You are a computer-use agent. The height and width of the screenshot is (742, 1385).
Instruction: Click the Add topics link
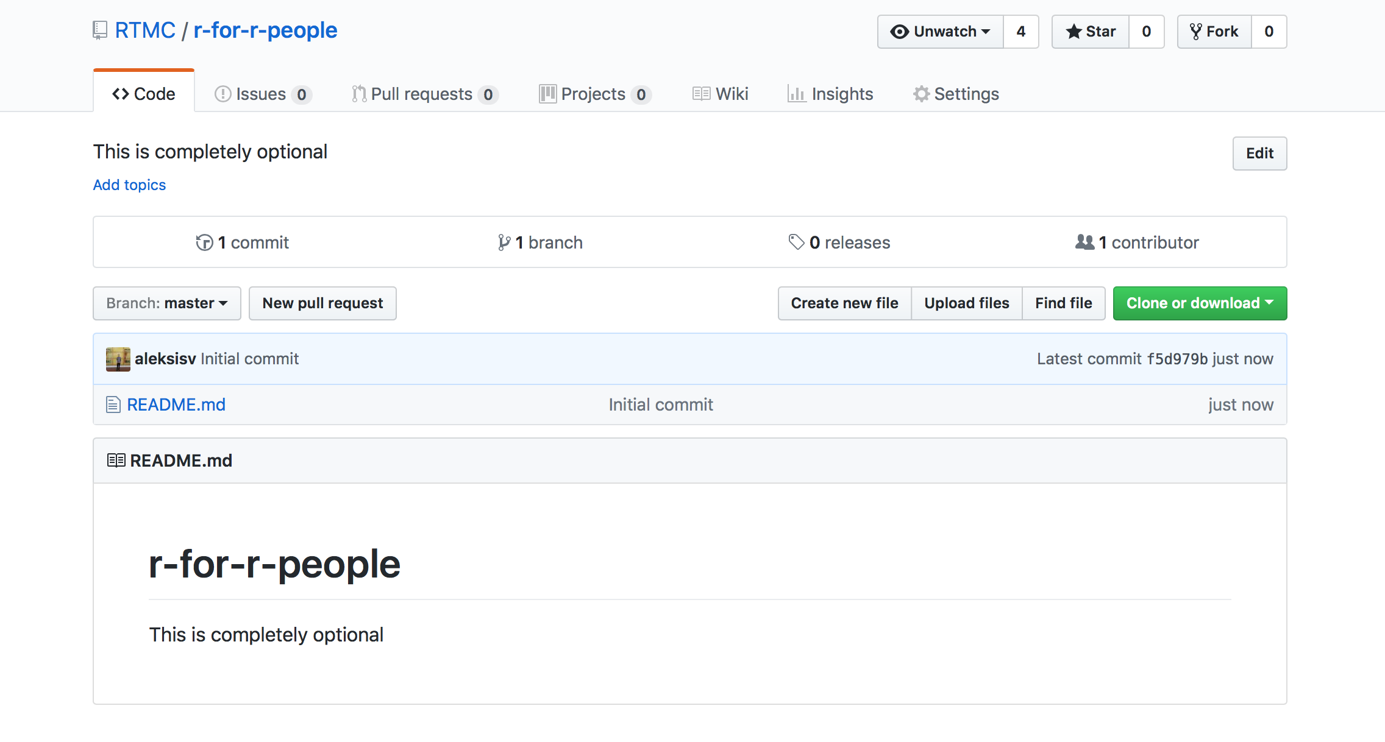[129, 185]
